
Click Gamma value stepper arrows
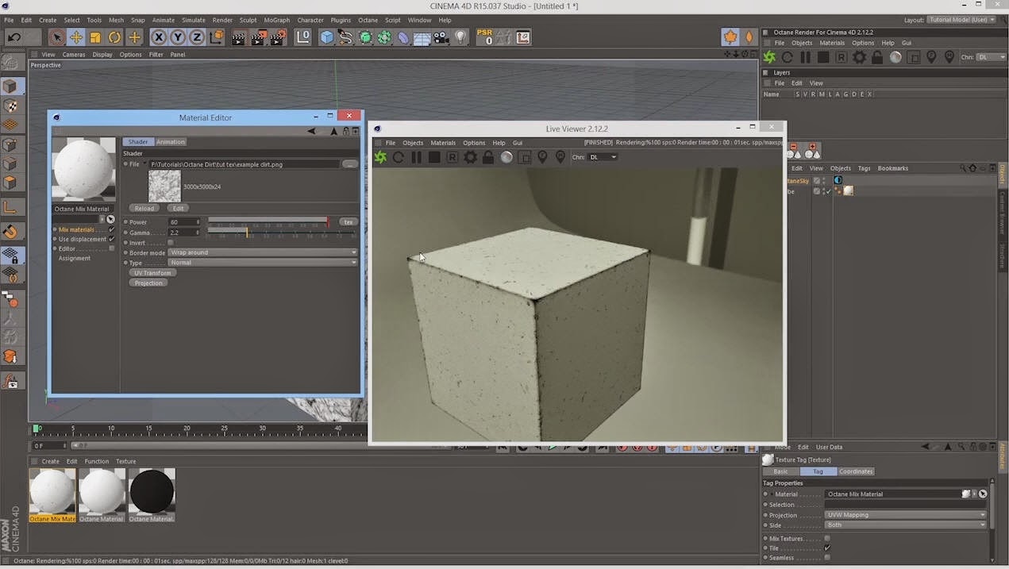[198, 233]
